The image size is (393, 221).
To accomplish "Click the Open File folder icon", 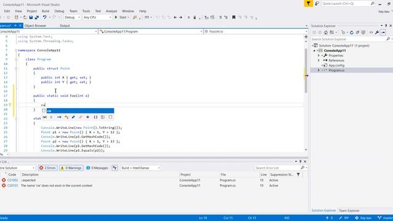I will 25,17.
